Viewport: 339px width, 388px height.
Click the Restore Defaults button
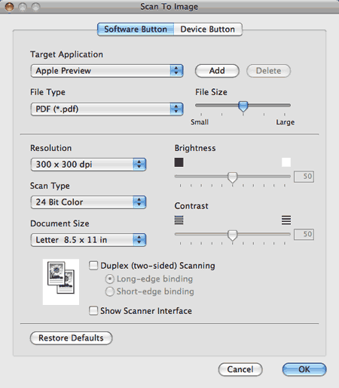pyautogui.click(x=71, y=338)
